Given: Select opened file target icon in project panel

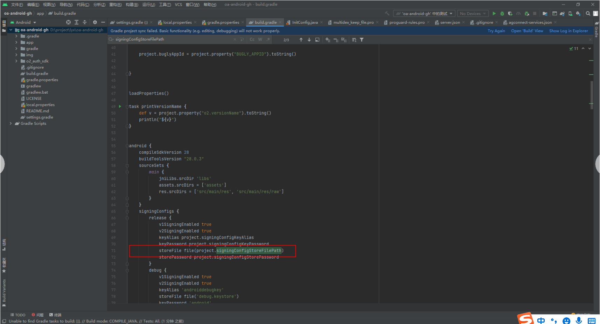Looking at the screenshot, I should [x=68, y=22].
